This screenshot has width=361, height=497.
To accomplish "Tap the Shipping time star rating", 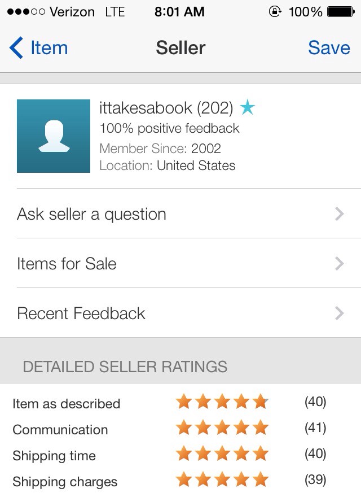I will click(222, 454).
